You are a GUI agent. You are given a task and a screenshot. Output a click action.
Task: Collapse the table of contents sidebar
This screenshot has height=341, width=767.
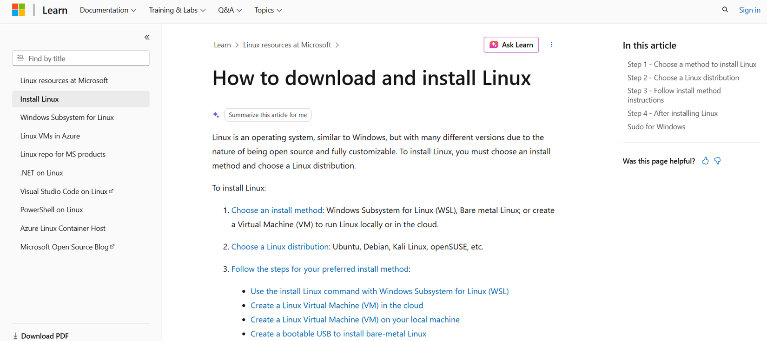coord(147,37)
